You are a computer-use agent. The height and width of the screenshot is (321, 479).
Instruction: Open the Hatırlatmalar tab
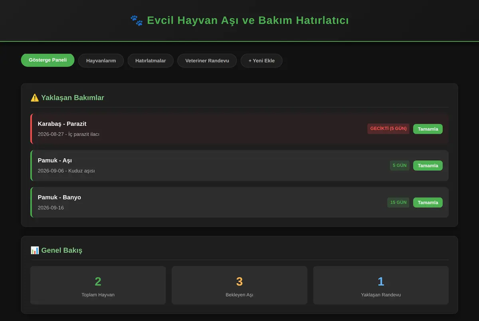tap(150, 61)
